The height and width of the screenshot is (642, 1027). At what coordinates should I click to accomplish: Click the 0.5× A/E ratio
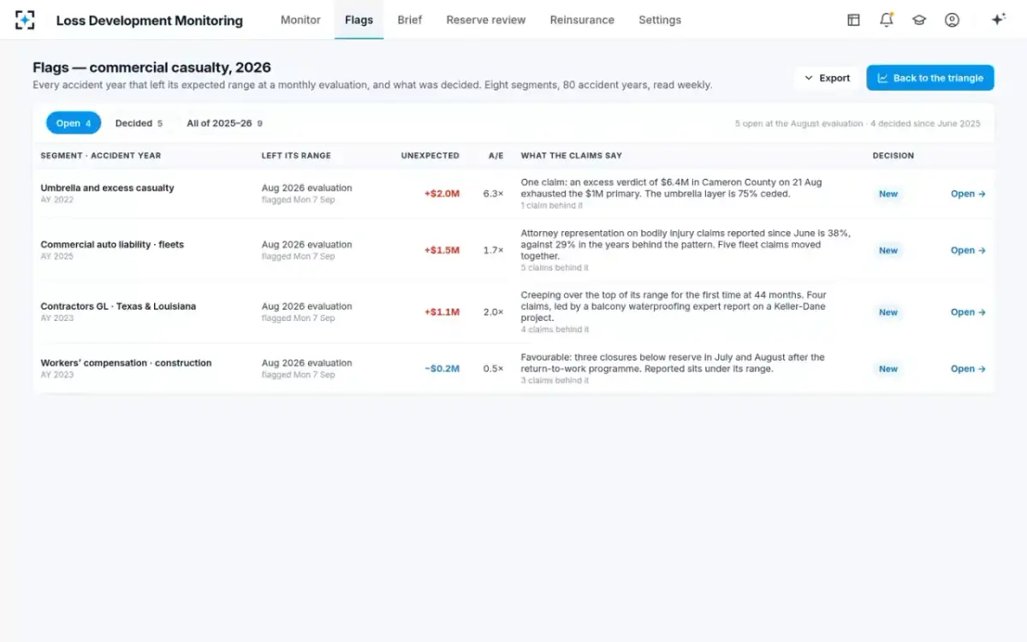coord(493,368)
